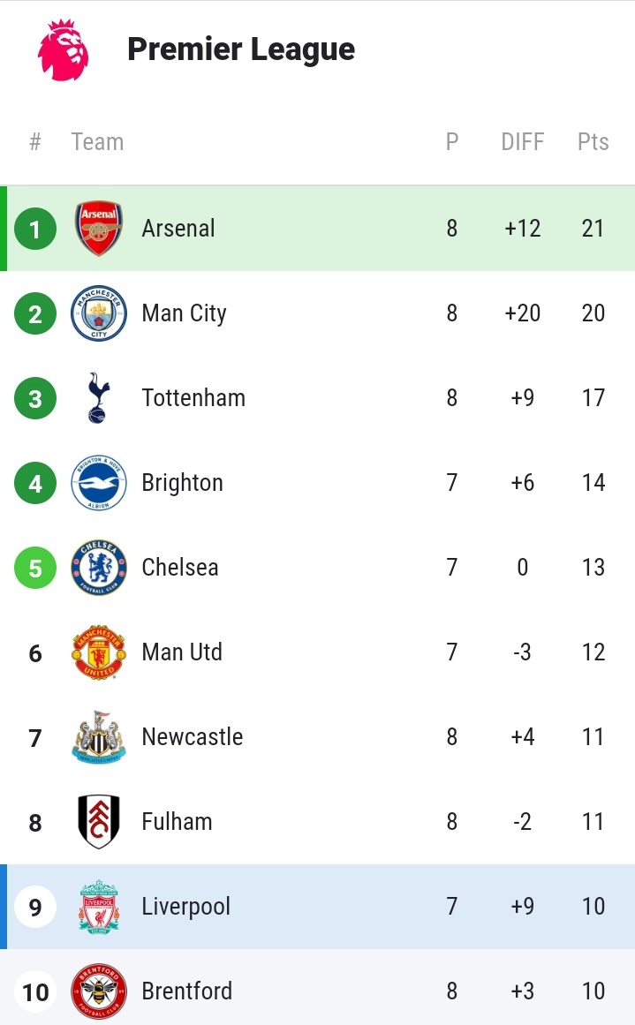Select the Tottenham team name
Screen dimensions: 635x1025
[x=193, y=397]
